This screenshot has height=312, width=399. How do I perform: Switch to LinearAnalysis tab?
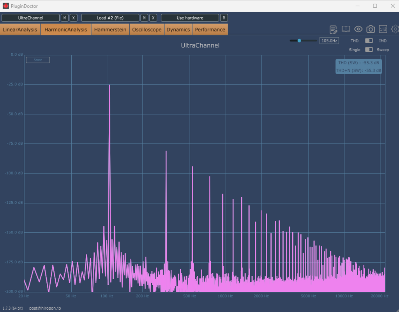tap(20, 30)
